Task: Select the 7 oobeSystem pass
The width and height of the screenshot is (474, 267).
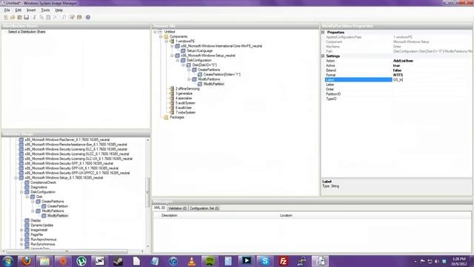Action: pyautogui.click(x=185, y=113)
